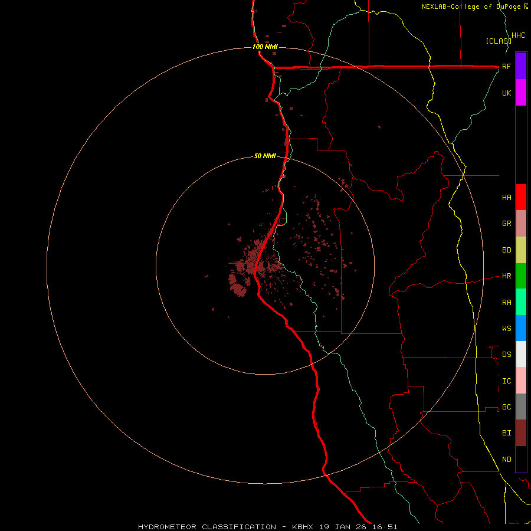Select the IC pink legend swatch

click(x=521, y=381)
